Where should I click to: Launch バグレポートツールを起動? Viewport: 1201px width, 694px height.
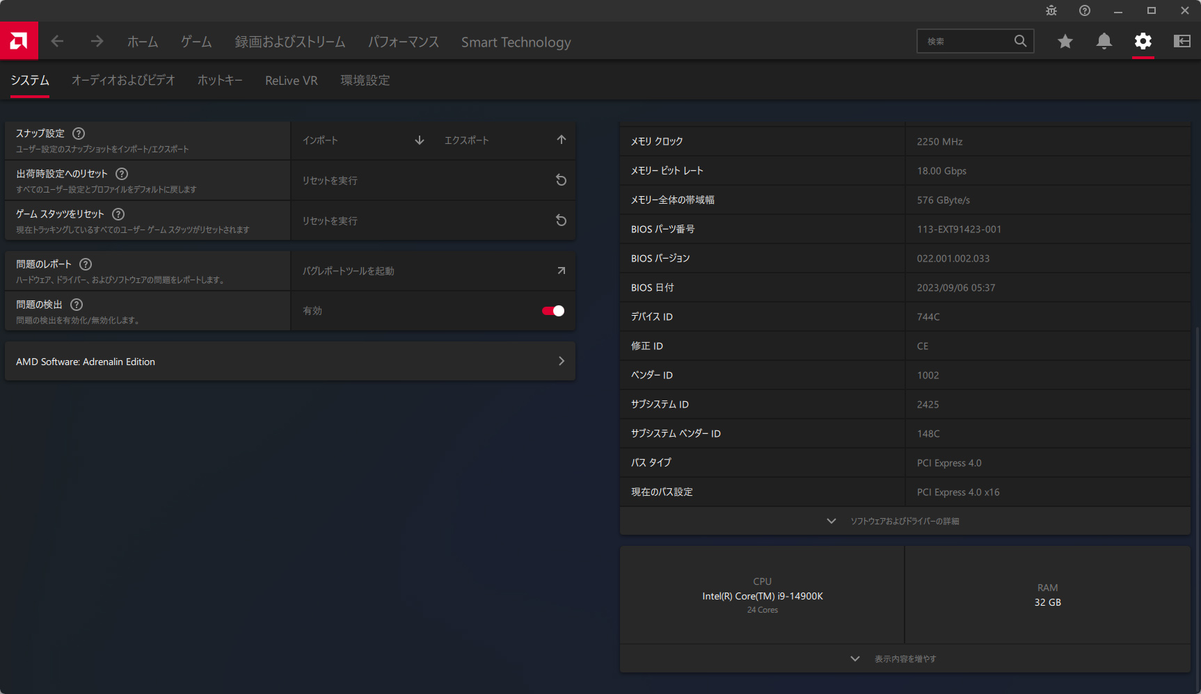click(434, 271)
